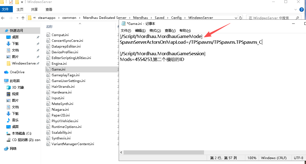The image size is (306, 164).
Task: Open Notepad's 格式(O) menu
Action: (155, 30)
